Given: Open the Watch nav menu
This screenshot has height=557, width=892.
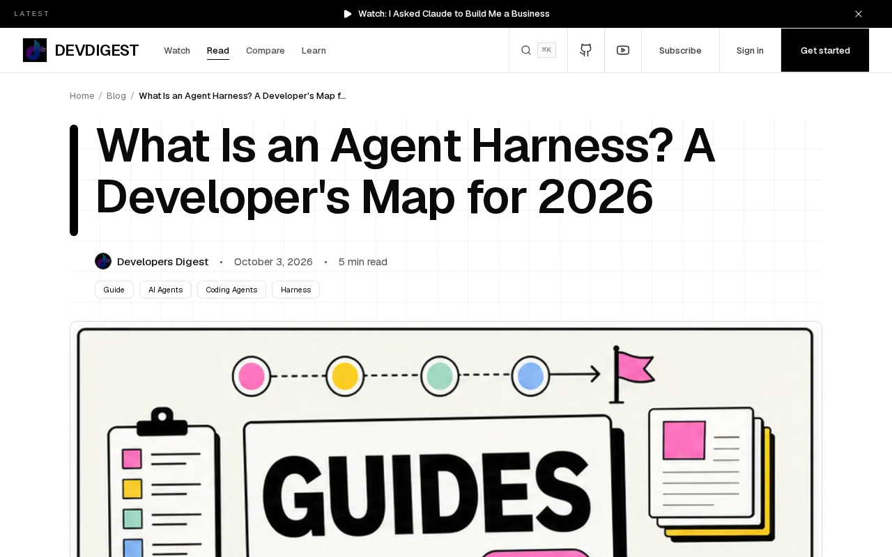Looking at the screenshot, I should (177, 50).
